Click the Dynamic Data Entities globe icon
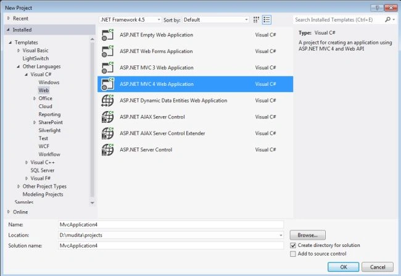Image resolution: width=401 pixels, height=276 pixels. pyautogui.click(x=107, y=101)
